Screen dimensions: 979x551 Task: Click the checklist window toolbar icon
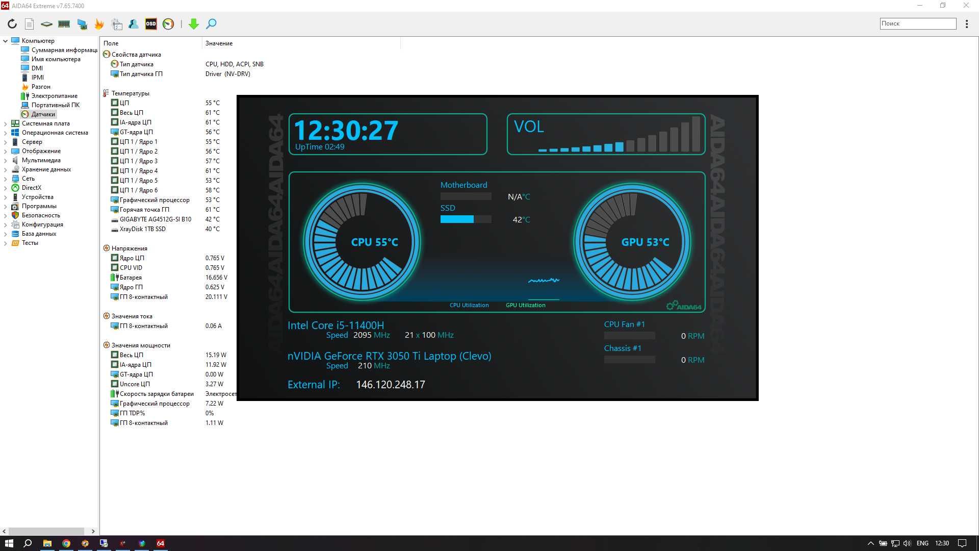117,23
